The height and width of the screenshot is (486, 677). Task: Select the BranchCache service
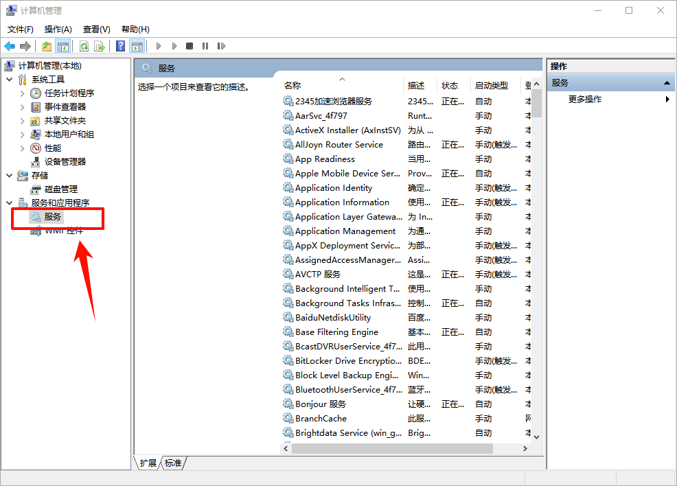click(406, 419)
